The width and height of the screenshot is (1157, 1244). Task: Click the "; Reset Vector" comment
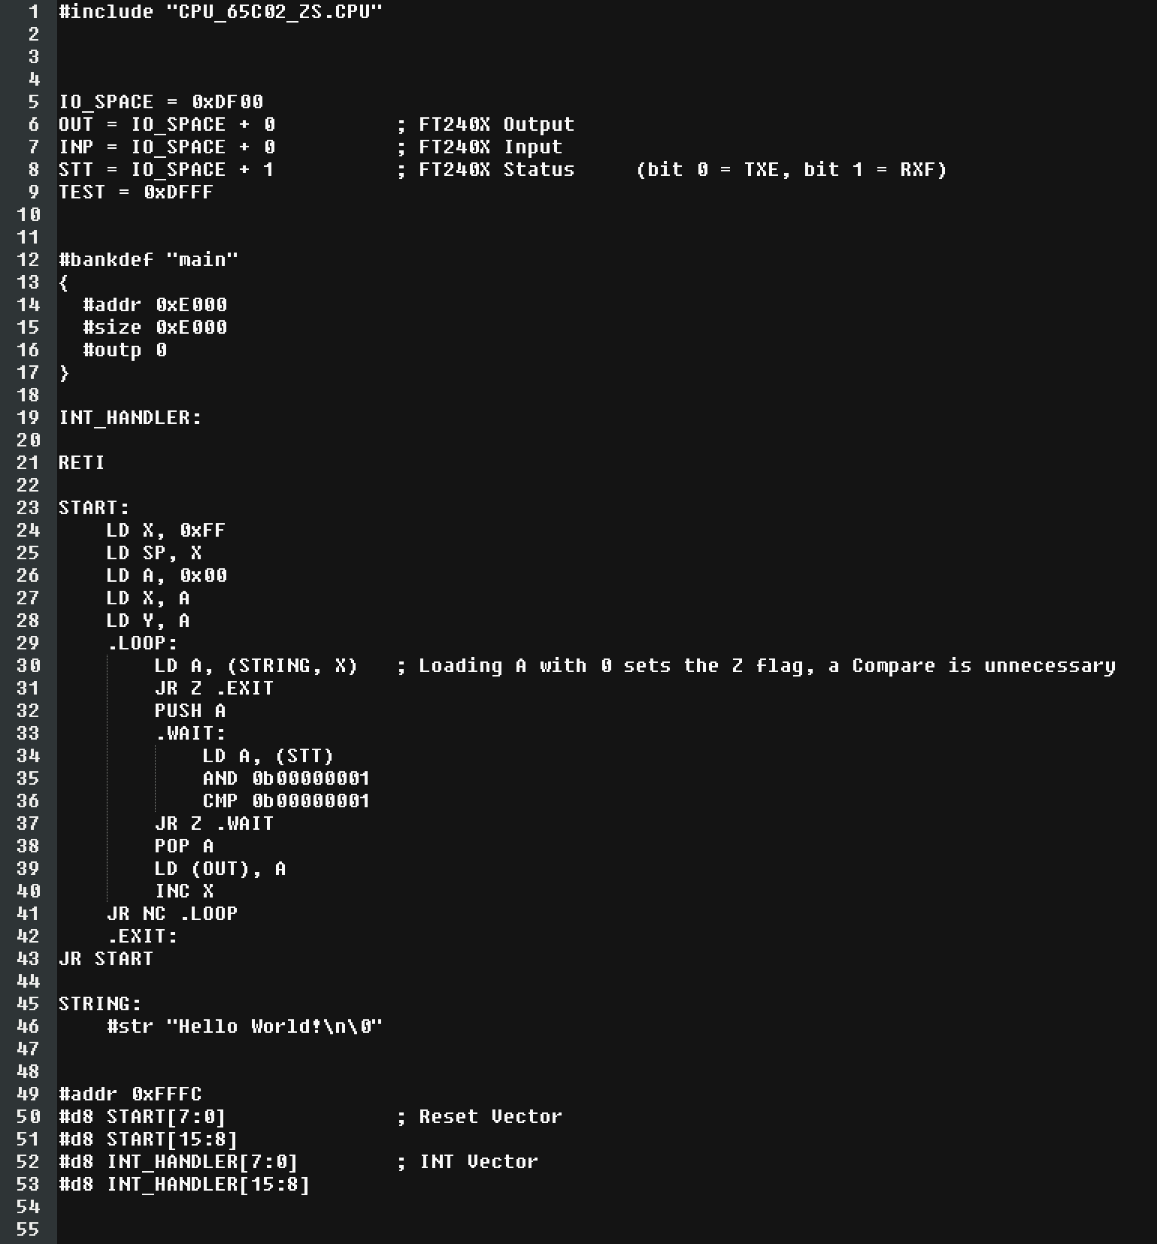point(479,1117)
